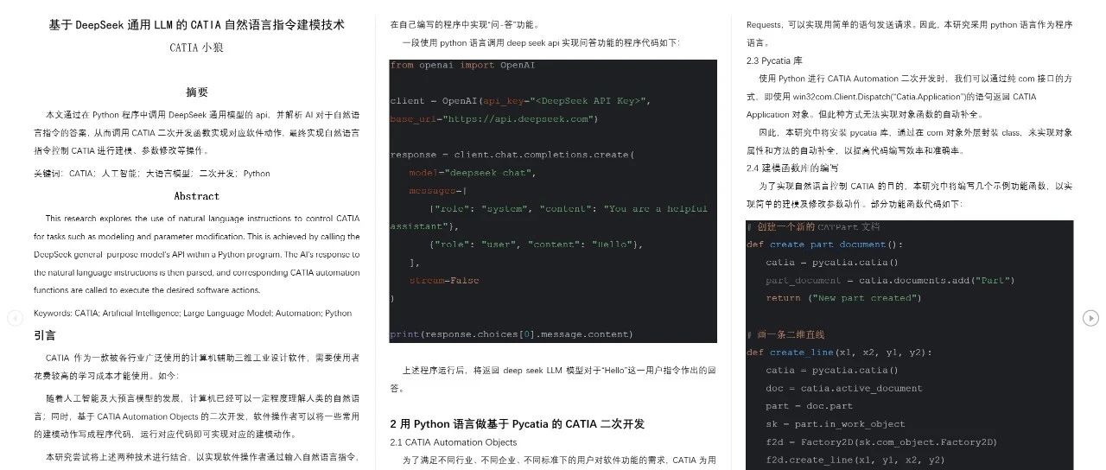Screen dimensions: 1106x470
Task: Click the title "基于 DeepSeek 通用 LLM 的 CATIA 自然语言指令建模技术"
Action: coord(197,25)
